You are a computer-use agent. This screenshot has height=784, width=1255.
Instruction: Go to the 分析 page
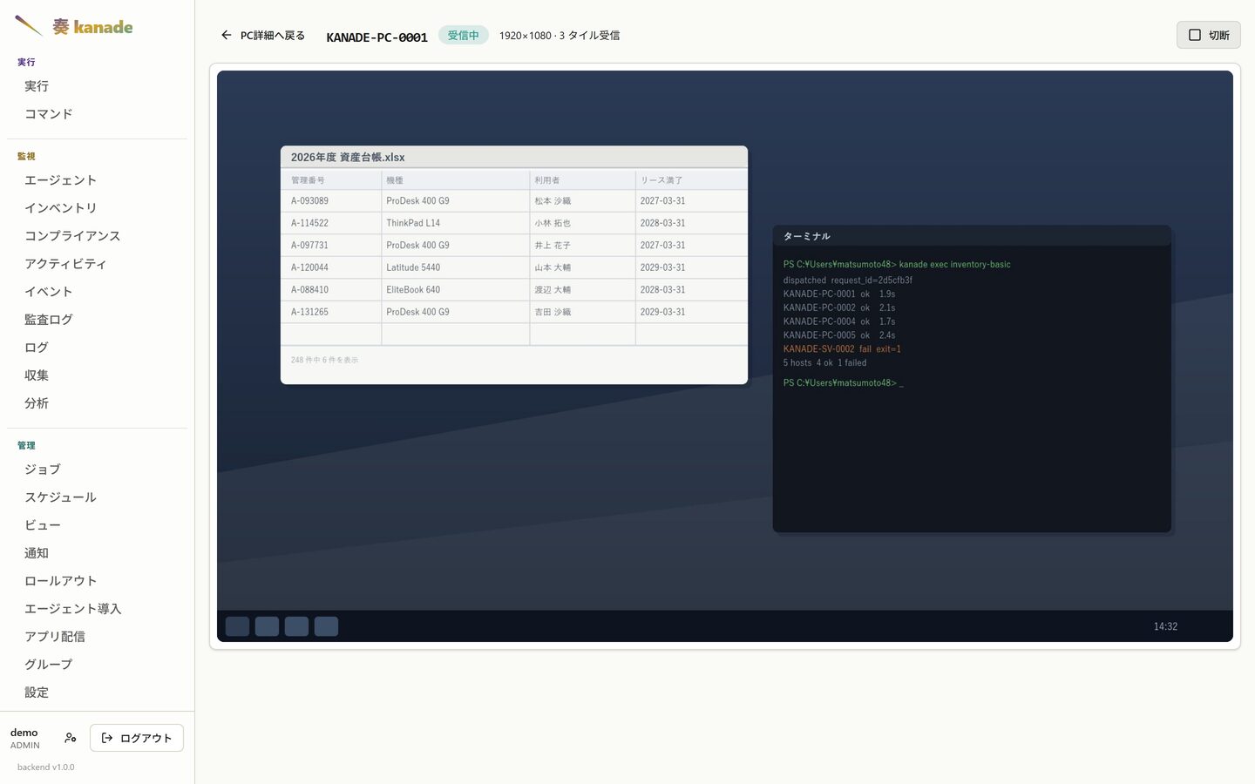[97, 403]
